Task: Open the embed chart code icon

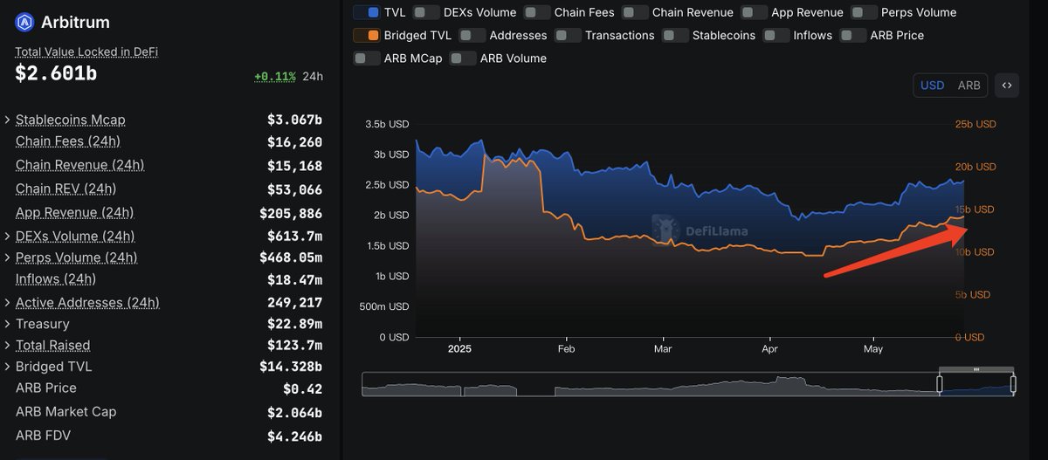Action: [1007, 86]
